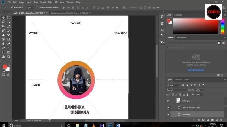The height and width of the screenshot is (127, 227).
Task: Open the Color panel options menu
Action: [x=225, y=15]
